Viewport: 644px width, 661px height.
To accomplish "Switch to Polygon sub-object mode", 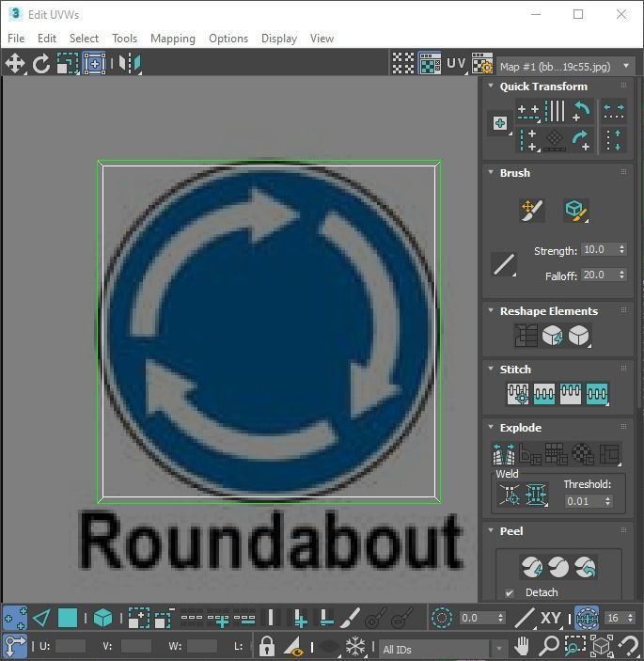I will point(68,618).
